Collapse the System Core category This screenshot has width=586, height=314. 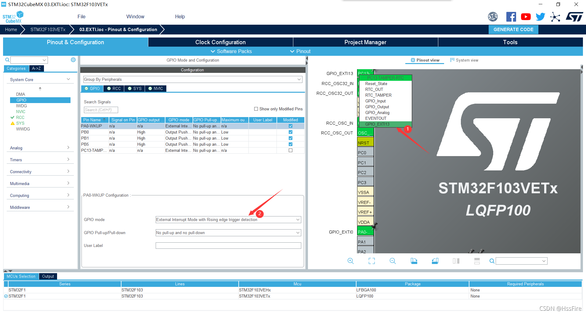[x=40, y=80]
